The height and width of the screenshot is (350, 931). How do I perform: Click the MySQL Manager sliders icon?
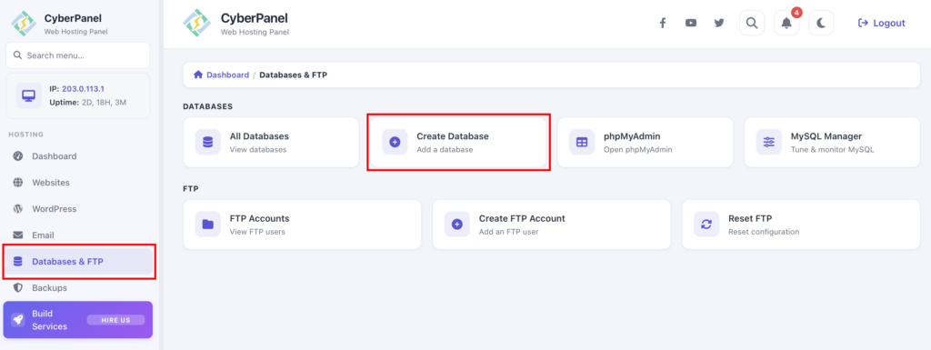coord(769,143)
